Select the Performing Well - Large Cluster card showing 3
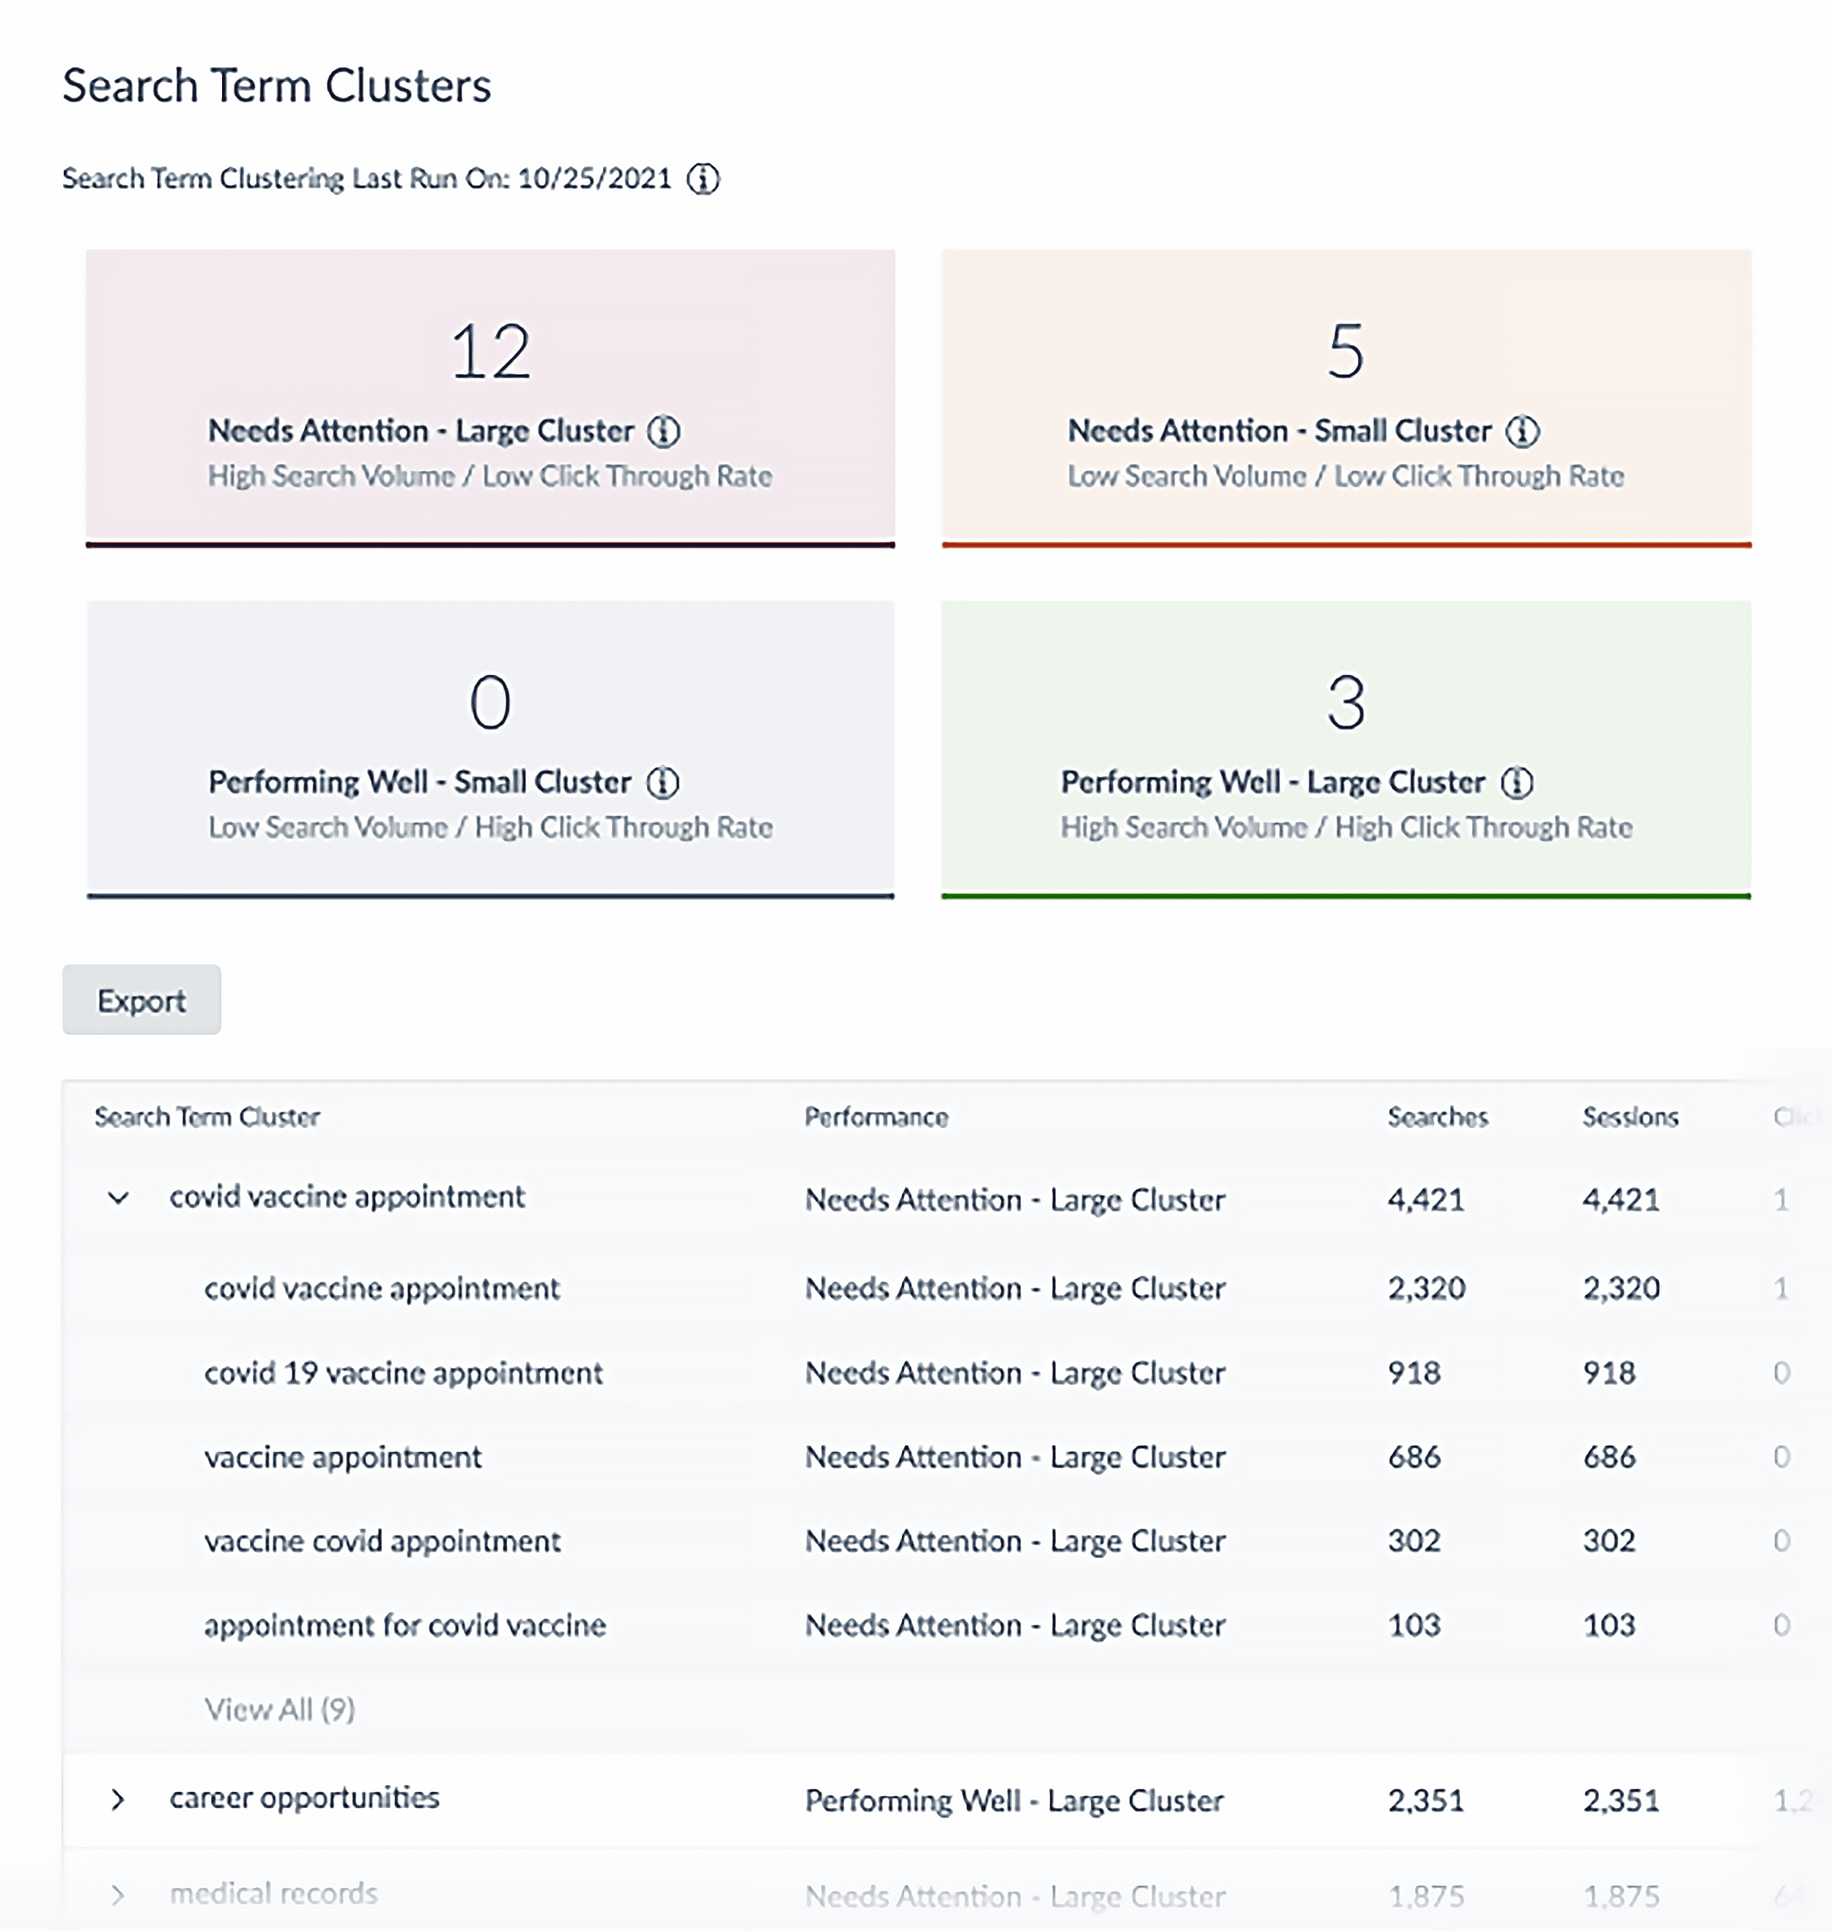Viewport: 1832px width, 1931px height. pyautogui.click(x=1345, y=749)
